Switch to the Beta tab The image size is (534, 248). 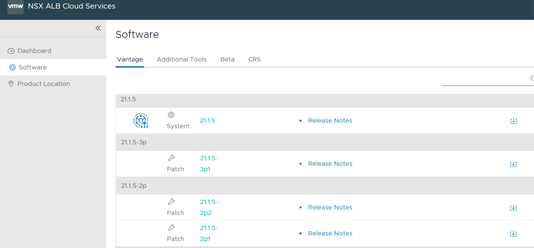coord(227,59)
